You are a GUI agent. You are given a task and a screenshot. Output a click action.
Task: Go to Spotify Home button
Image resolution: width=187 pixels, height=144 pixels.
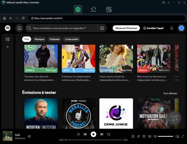coord(19,28)
